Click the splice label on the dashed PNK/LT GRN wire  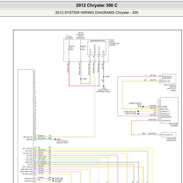[x=84, y=79]
